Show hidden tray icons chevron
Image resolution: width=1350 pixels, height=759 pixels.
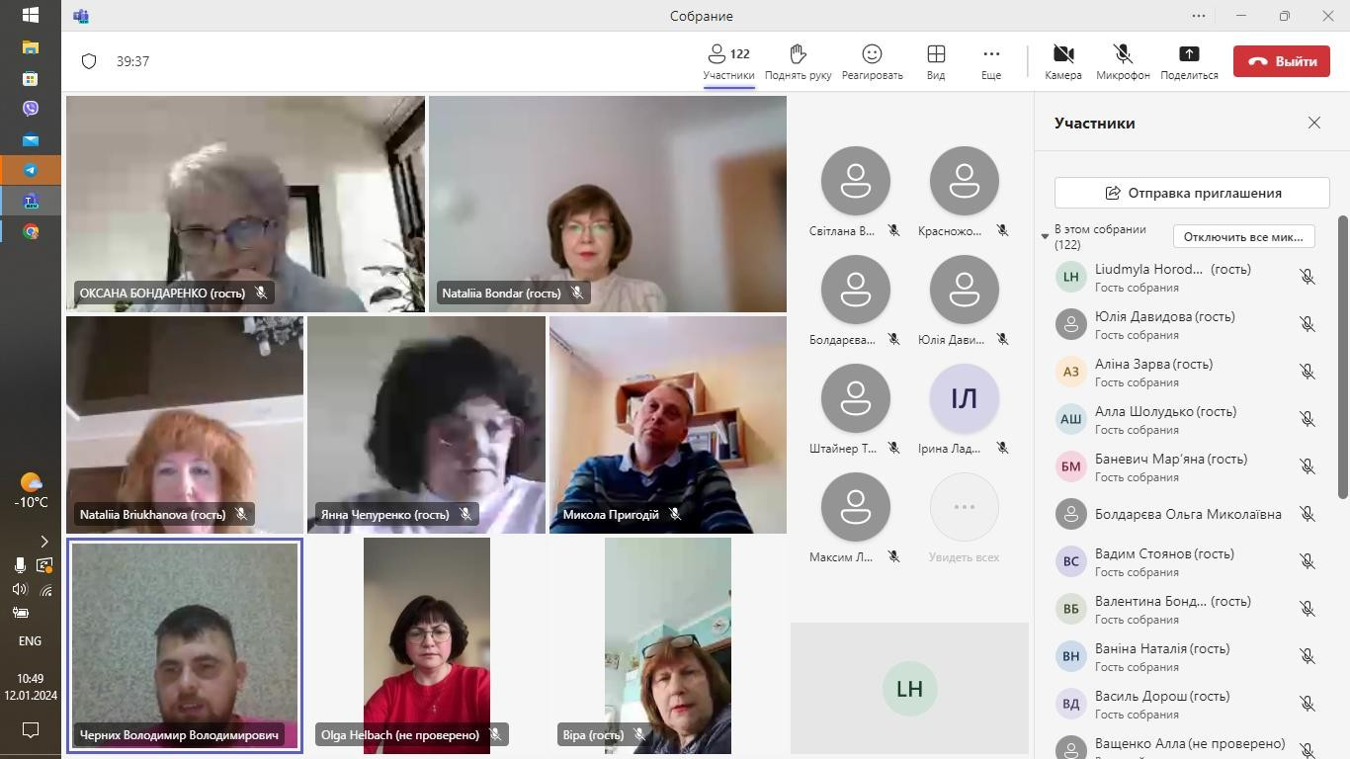[44, 541]
